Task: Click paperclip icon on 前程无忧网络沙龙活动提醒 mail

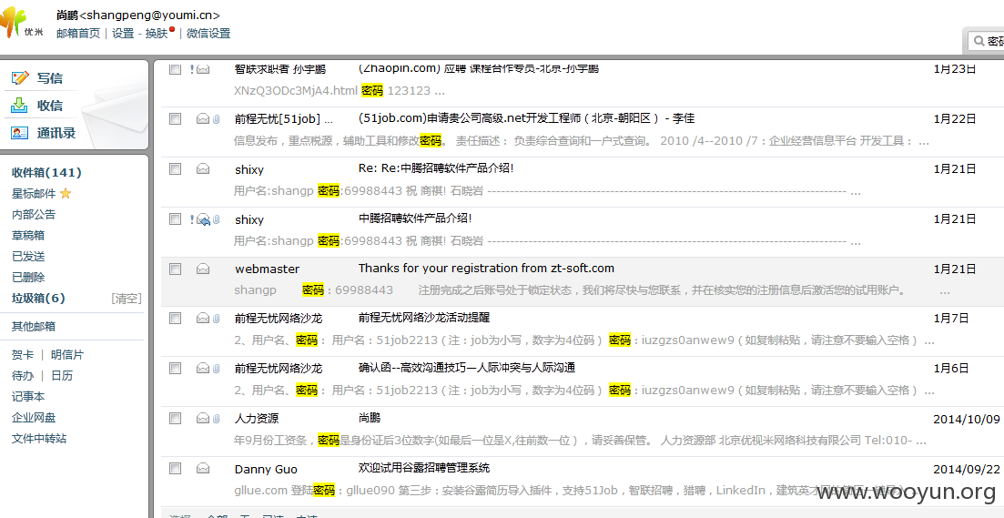Action: pos(217,318)
